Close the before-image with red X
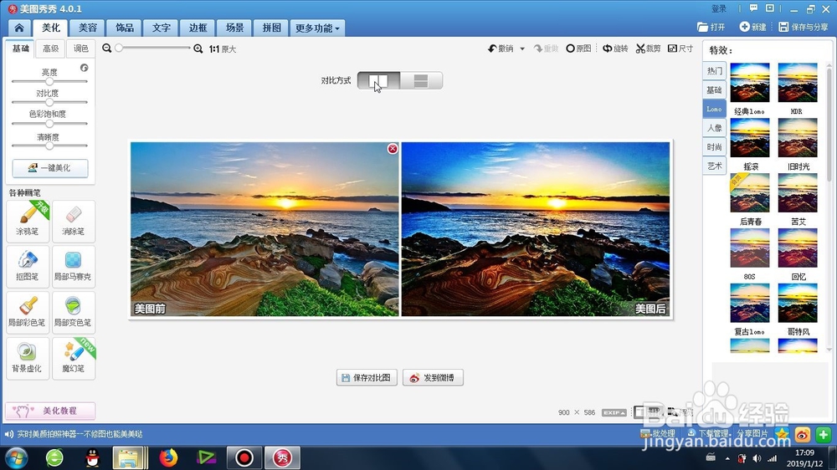 click(393, 149)
